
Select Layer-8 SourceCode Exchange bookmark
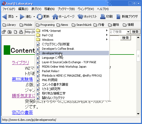72,62
